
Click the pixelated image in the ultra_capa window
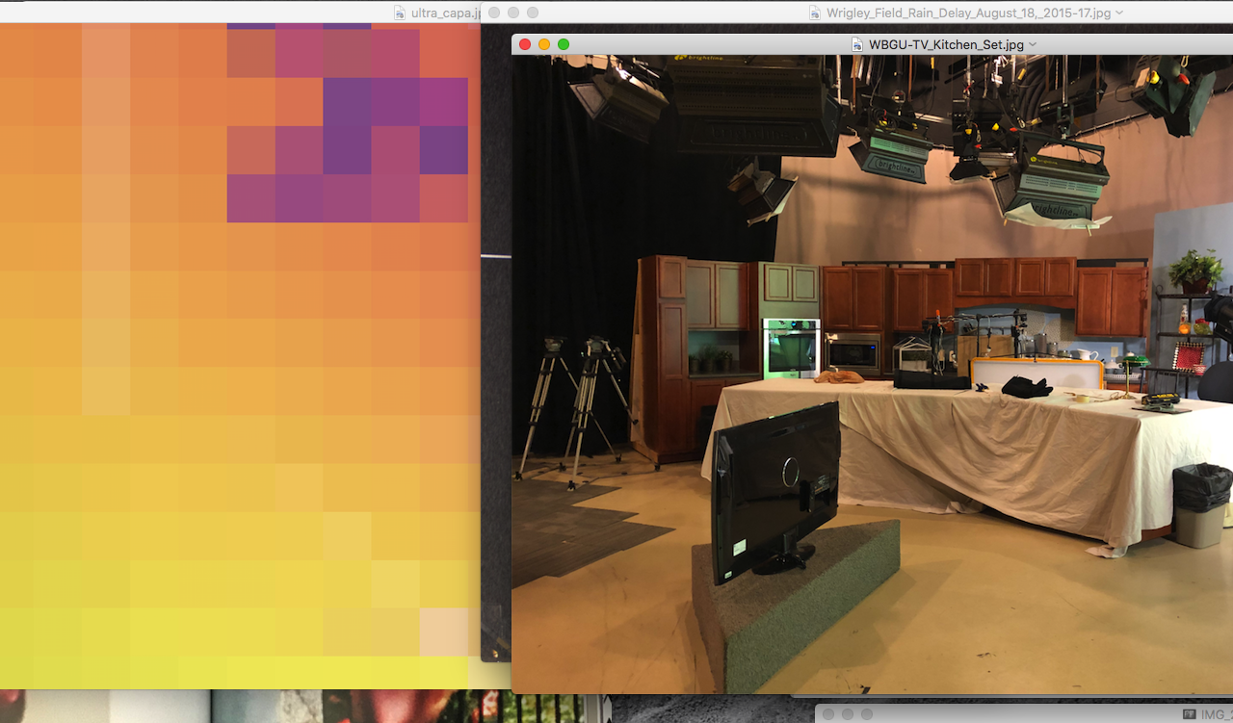coord(240,355)
